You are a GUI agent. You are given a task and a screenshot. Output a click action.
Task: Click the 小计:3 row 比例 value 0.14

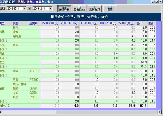tap(152, 40)
